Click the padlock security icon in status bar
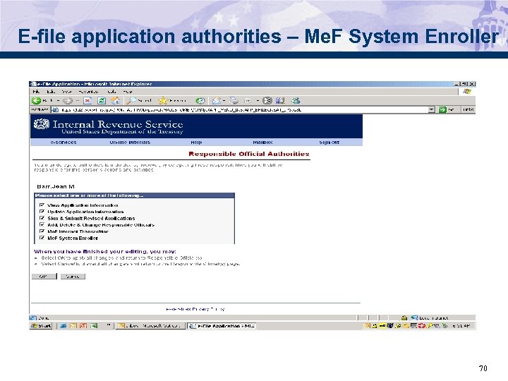Screen dimensions: 508x381 click(404, 317)
